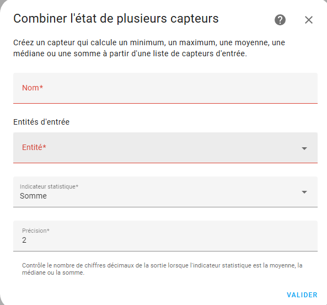Focus the Nom text field
This screenshot has width=327, height=305.
[x=165, y=88]
